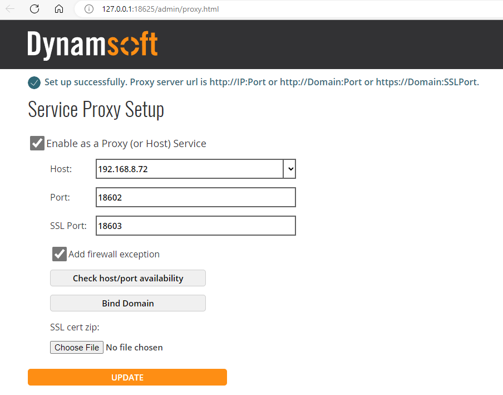Screen dimensions: 503x395
Task: Click the 'SSL cert zip:' label
Action: click(x=75, y=327)
